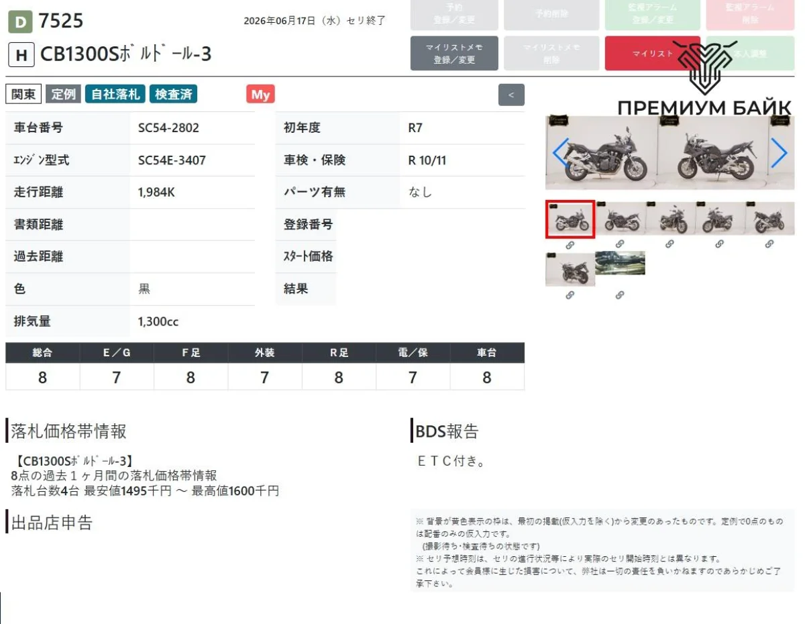Collapse the panel with the '<' button
This screenshot has height=624, width=805.
click(511, 95)
